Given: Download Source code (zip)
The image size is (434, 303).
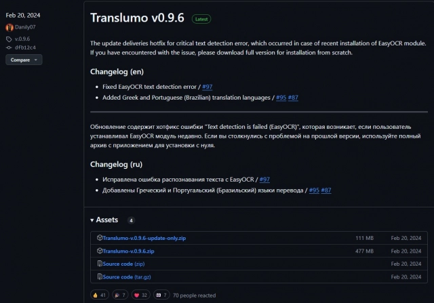Looking at the screenshot, I should pyautogui.click(x=123, y=264).
